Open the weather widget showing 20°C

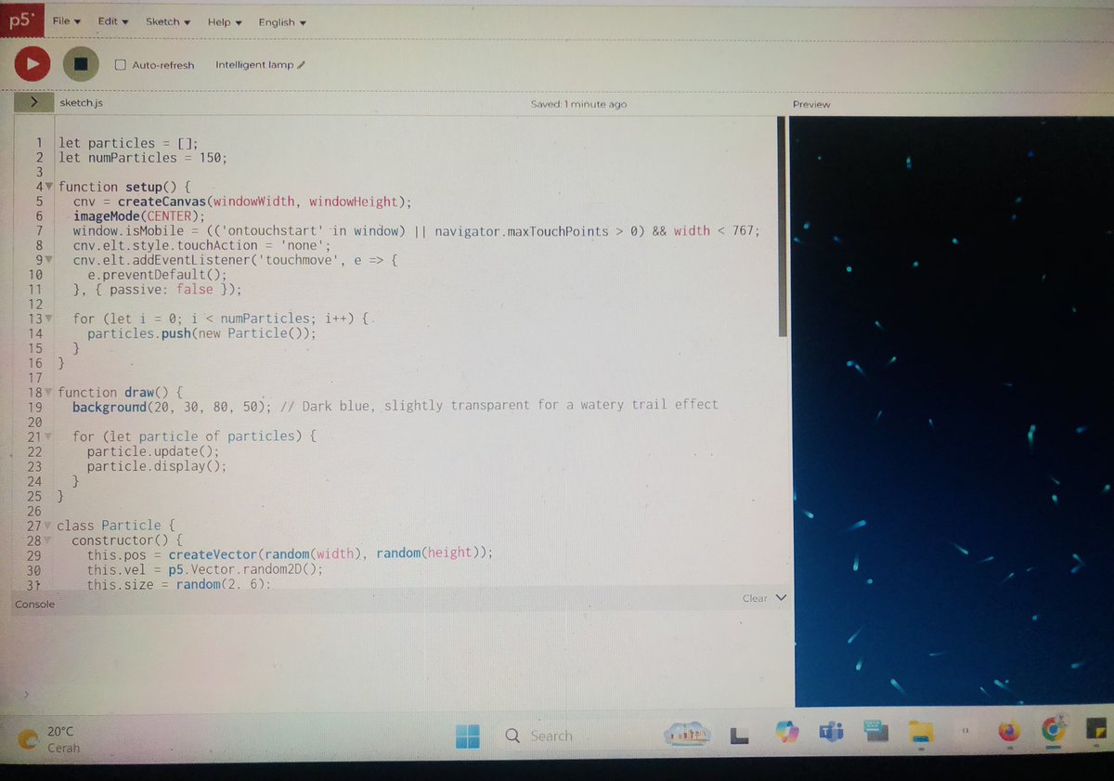(51, 739)
